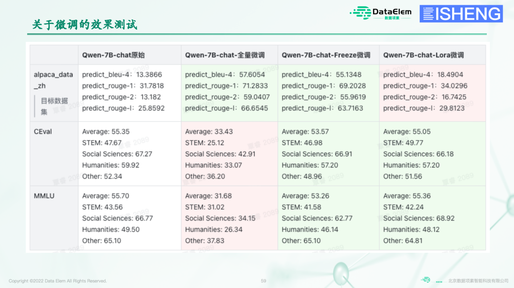Select STEM: 49.77 text
This screenshot has height=288, width=514.
coord(403,143)
